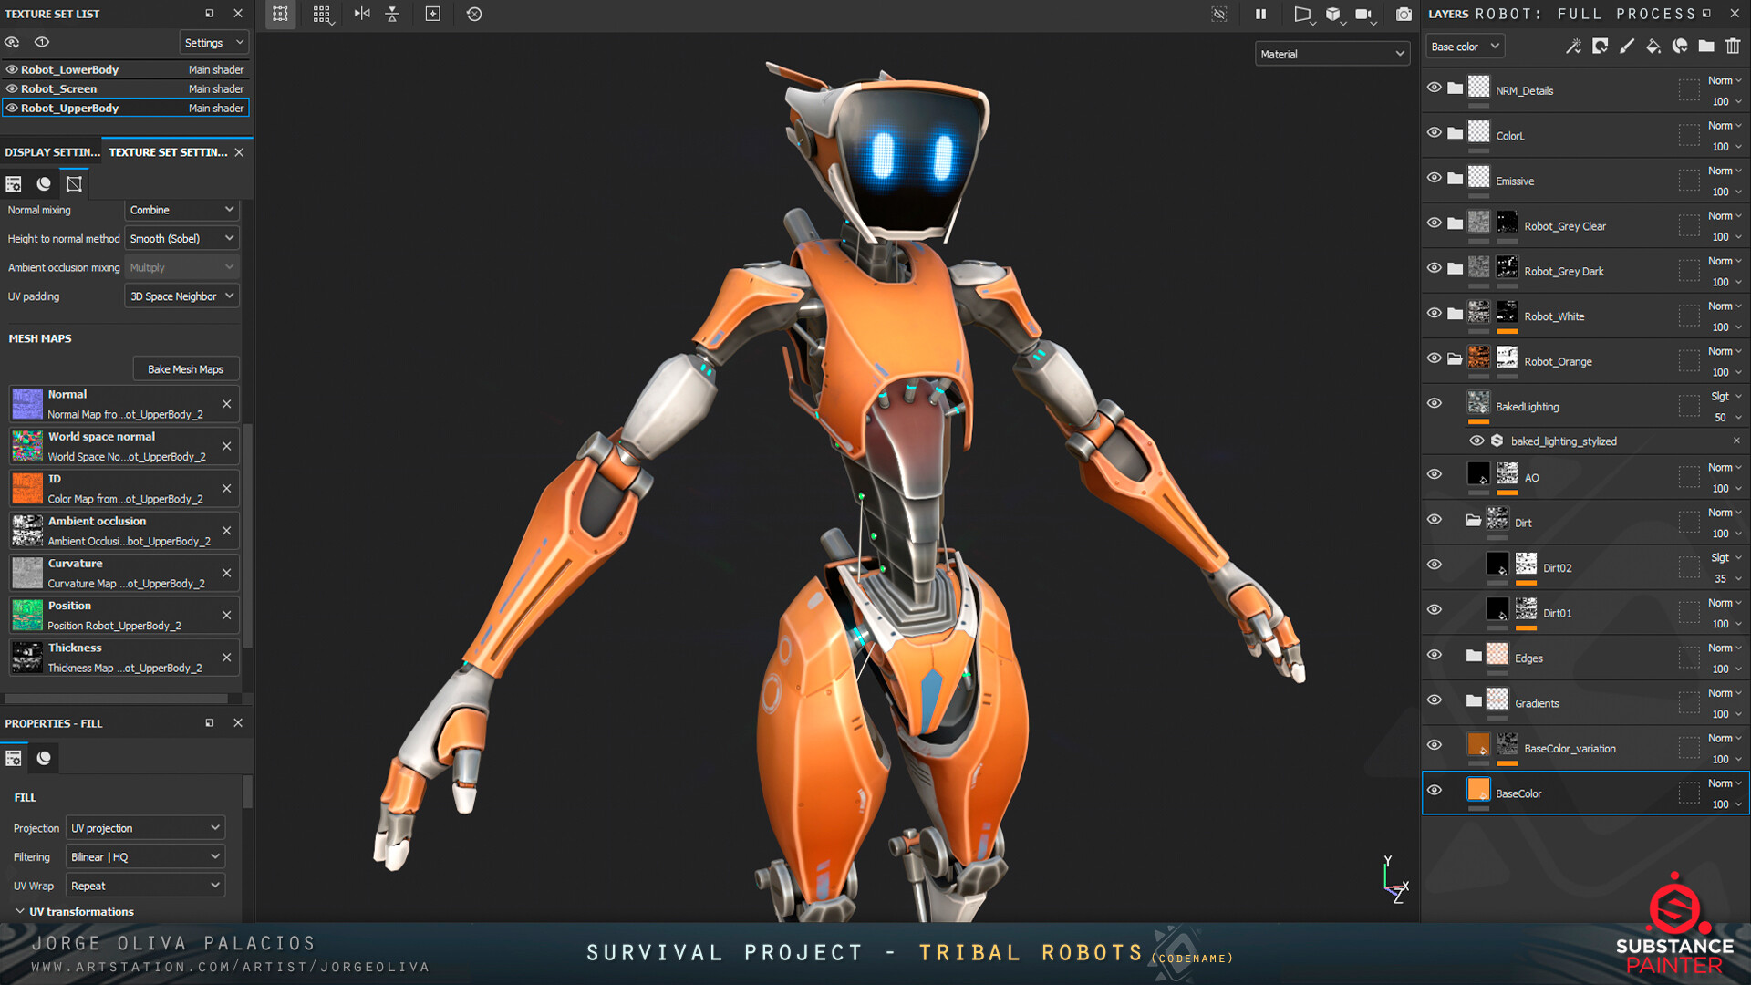Open the Base color channel dropdown

[x=1465, y=46]
